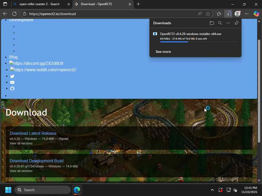This screenshot has height=196, width=262.
Task: Click the browser Back arrow
Action: [x=5, y=14]
